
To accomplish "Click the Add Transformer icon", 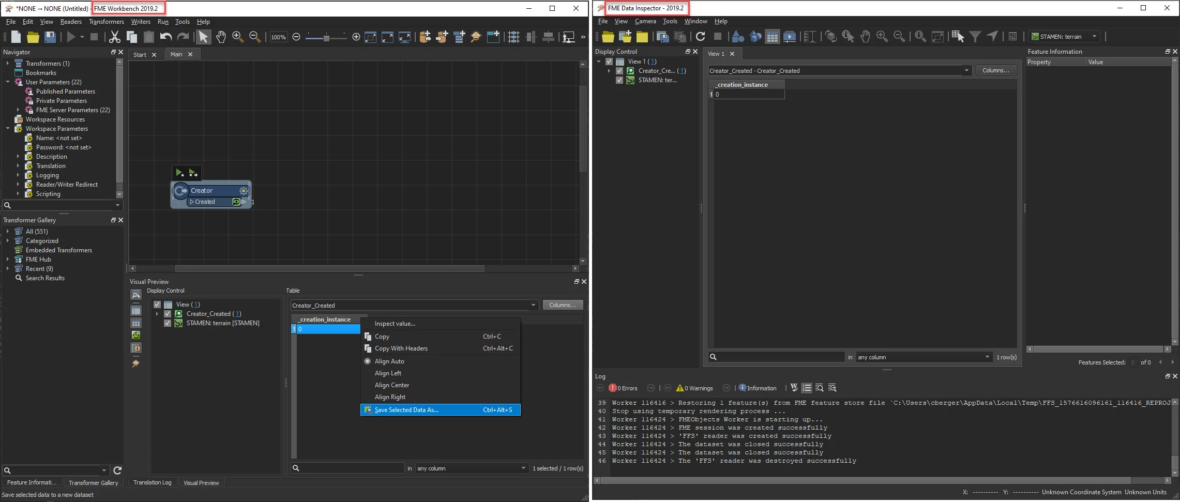I will (459, 37).
